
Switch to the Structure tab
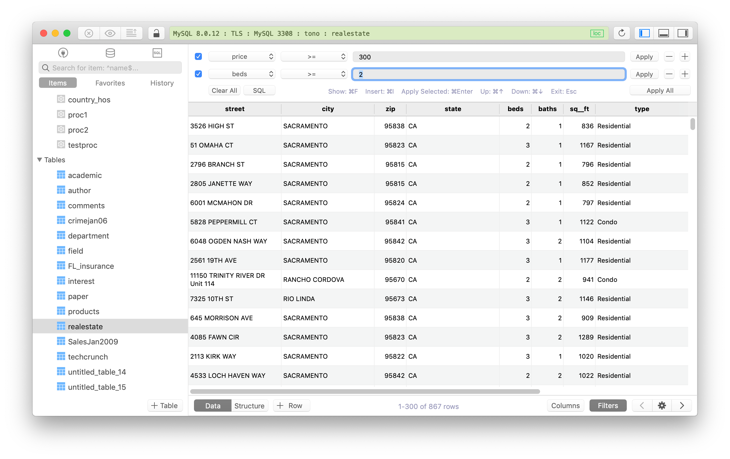click(248, 406)
